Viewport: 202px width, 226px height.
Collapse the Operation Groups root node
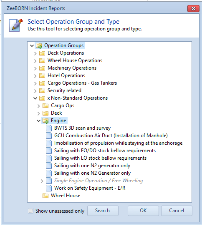pyautogui.click(x=32, y=46)
